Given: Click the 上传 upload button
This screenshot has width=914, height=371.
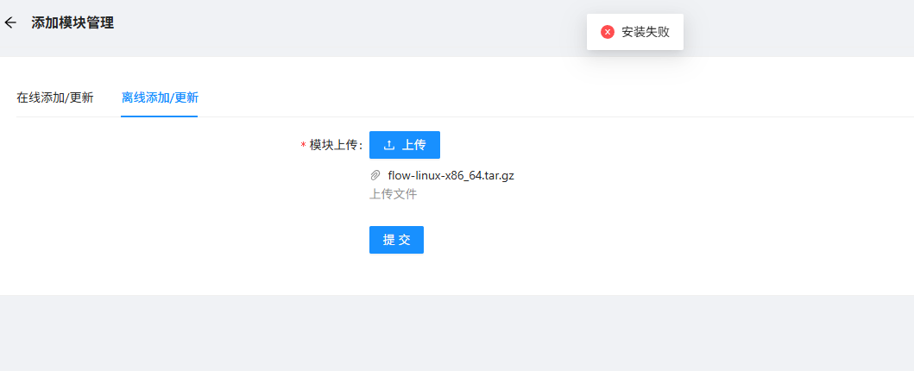Looking at the screenshot, I should pyautogui.click(x=405, y=145).
